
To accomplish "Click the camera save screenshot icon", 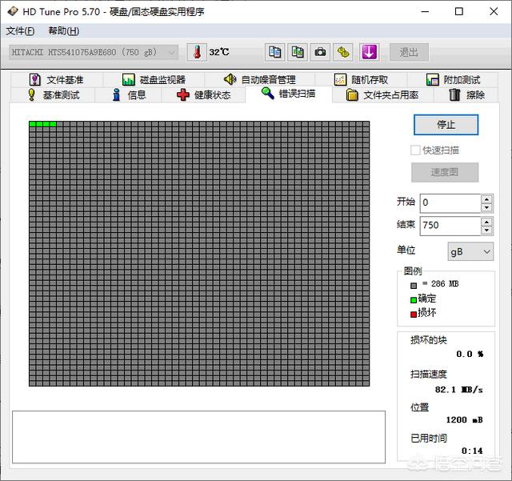I will pyautogui.click(x=320, y=52).
